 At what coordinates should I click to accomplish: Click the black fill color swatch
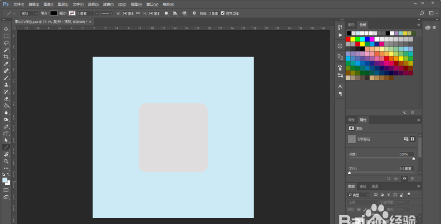tap(53, 13)
